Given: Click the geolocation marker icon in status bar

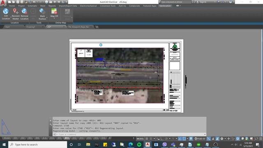Looking at the screenshot, I should pyautogui.click(x=191, y=139).
